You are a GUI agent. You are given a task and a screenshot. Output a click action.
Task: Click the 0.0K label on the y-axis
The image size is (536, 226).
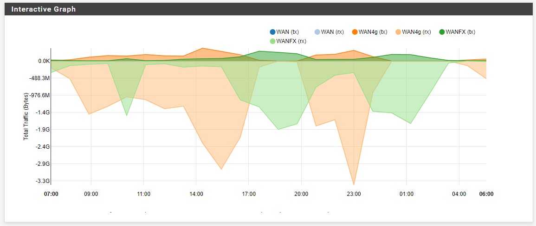[44, 61]
